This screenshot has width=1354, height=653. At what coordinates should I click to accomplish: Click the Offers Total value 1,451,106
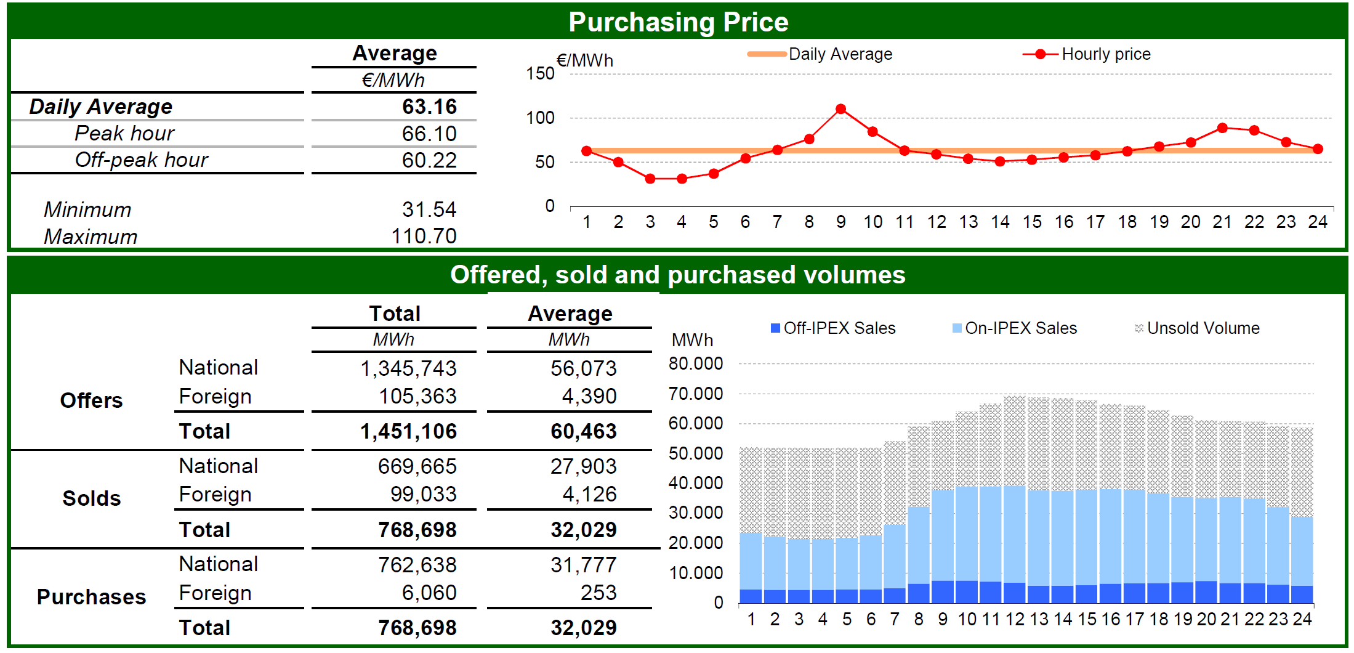(x=408, y=431)
